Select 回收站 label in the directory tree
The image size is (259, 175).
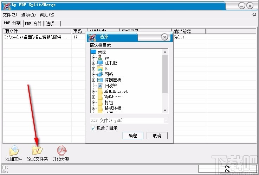111,86
